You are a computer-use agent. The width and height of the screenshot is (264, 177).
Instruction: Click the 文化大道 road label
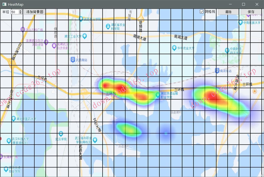coord(98,125)
